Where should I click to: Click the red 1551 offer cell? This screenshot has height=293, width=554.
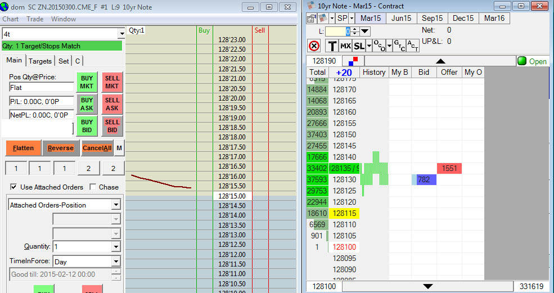click(x=449, y=168)
